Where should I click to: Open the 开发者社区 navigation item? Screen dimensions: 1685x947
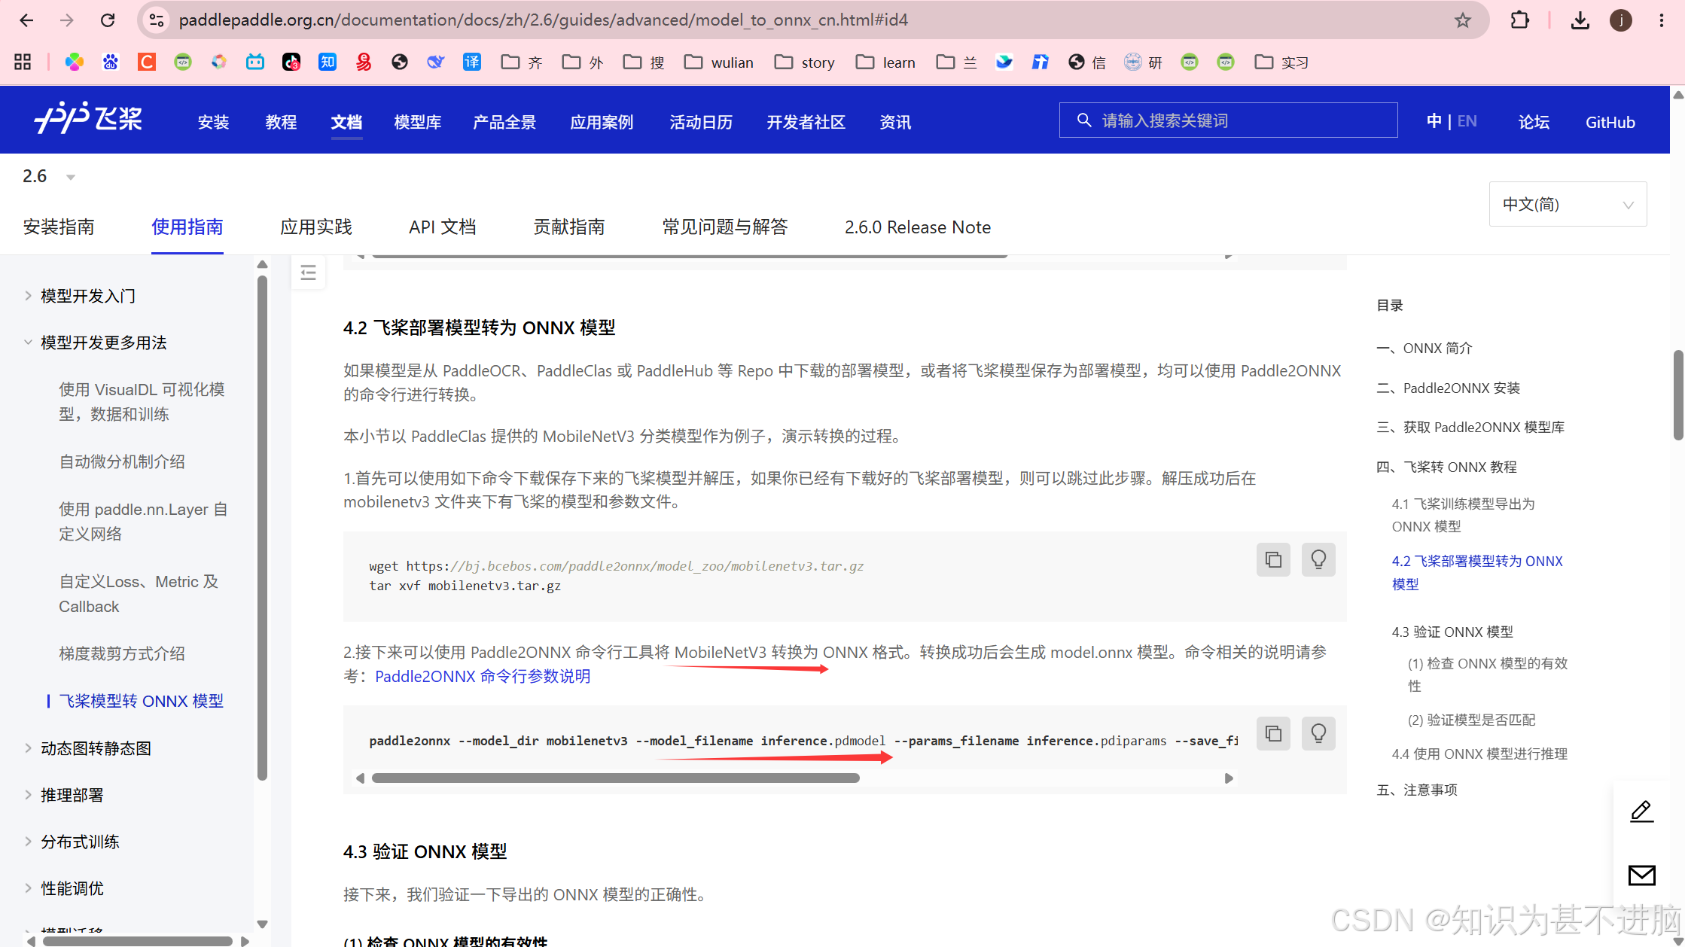(806, 122)
